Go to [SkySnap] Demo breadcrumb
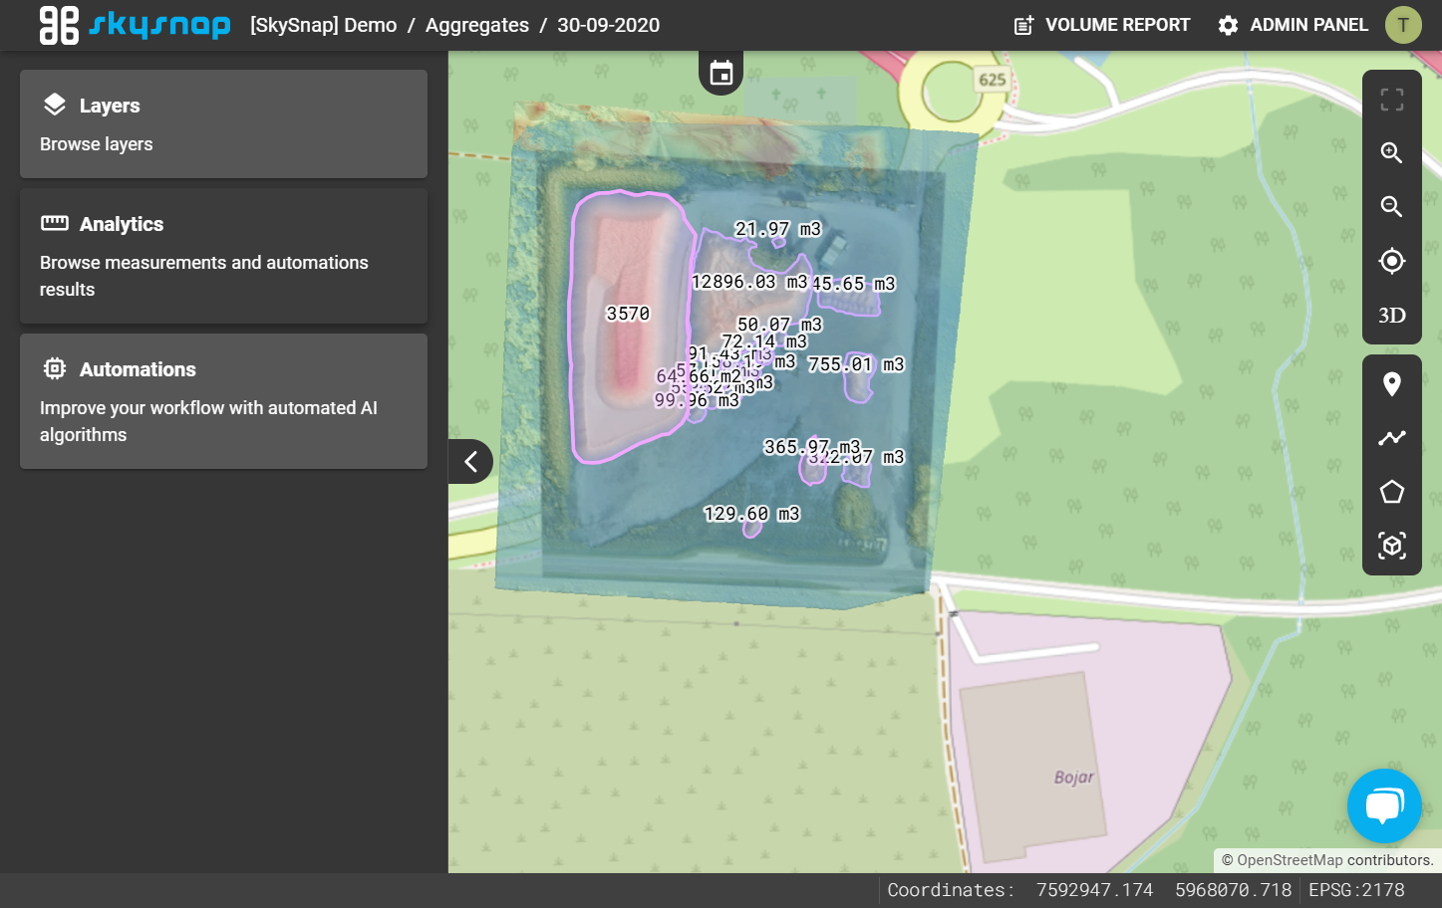Image resolution: width=1442 pixels, height=908 pixels. [x=324, y=25]
